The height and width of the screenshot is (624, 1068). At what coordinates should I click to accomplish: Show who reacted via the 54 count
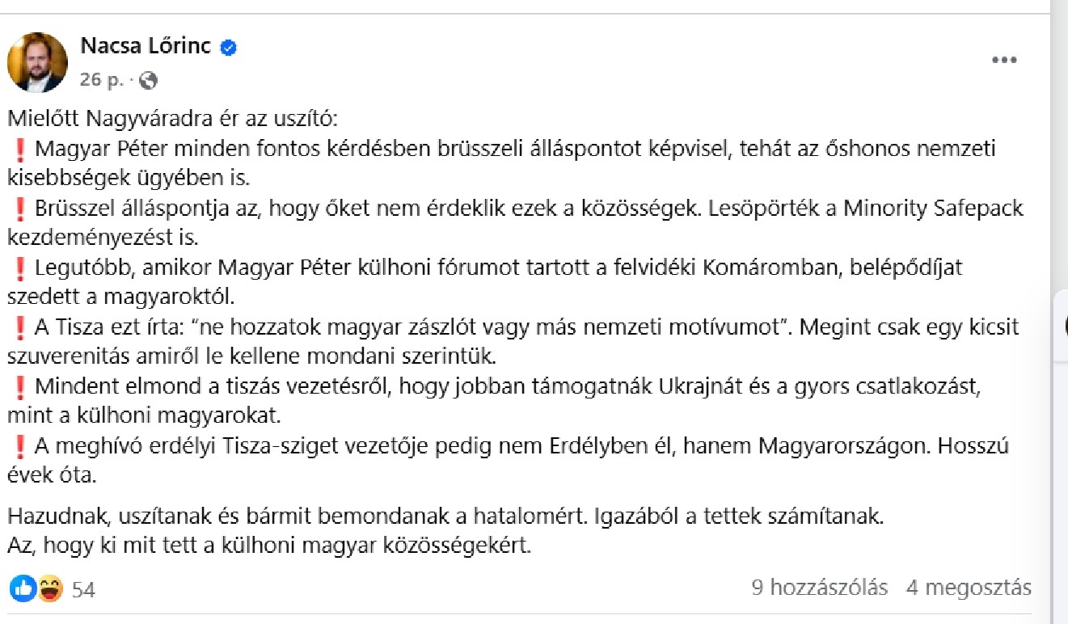click(83, 590)
